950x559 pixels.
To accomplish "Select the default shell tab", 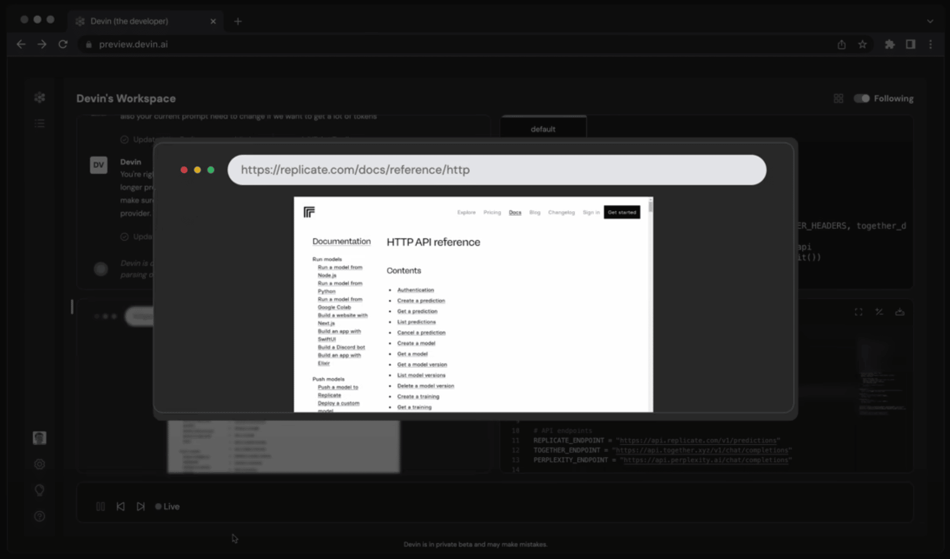I will click(x=543, y=129).
